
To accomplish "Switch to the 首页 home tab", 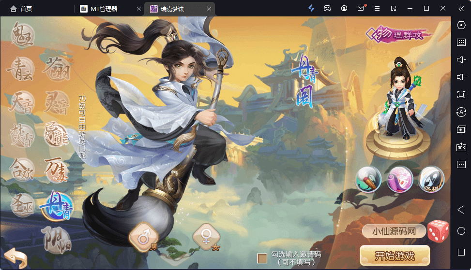I will (x=21, y=9).
